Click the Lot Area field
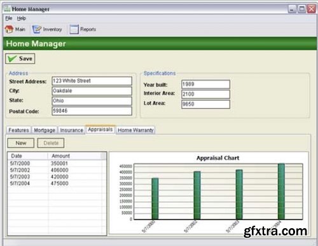The height and width of the screenshot is (246, 318). click(x=205, y=104)
